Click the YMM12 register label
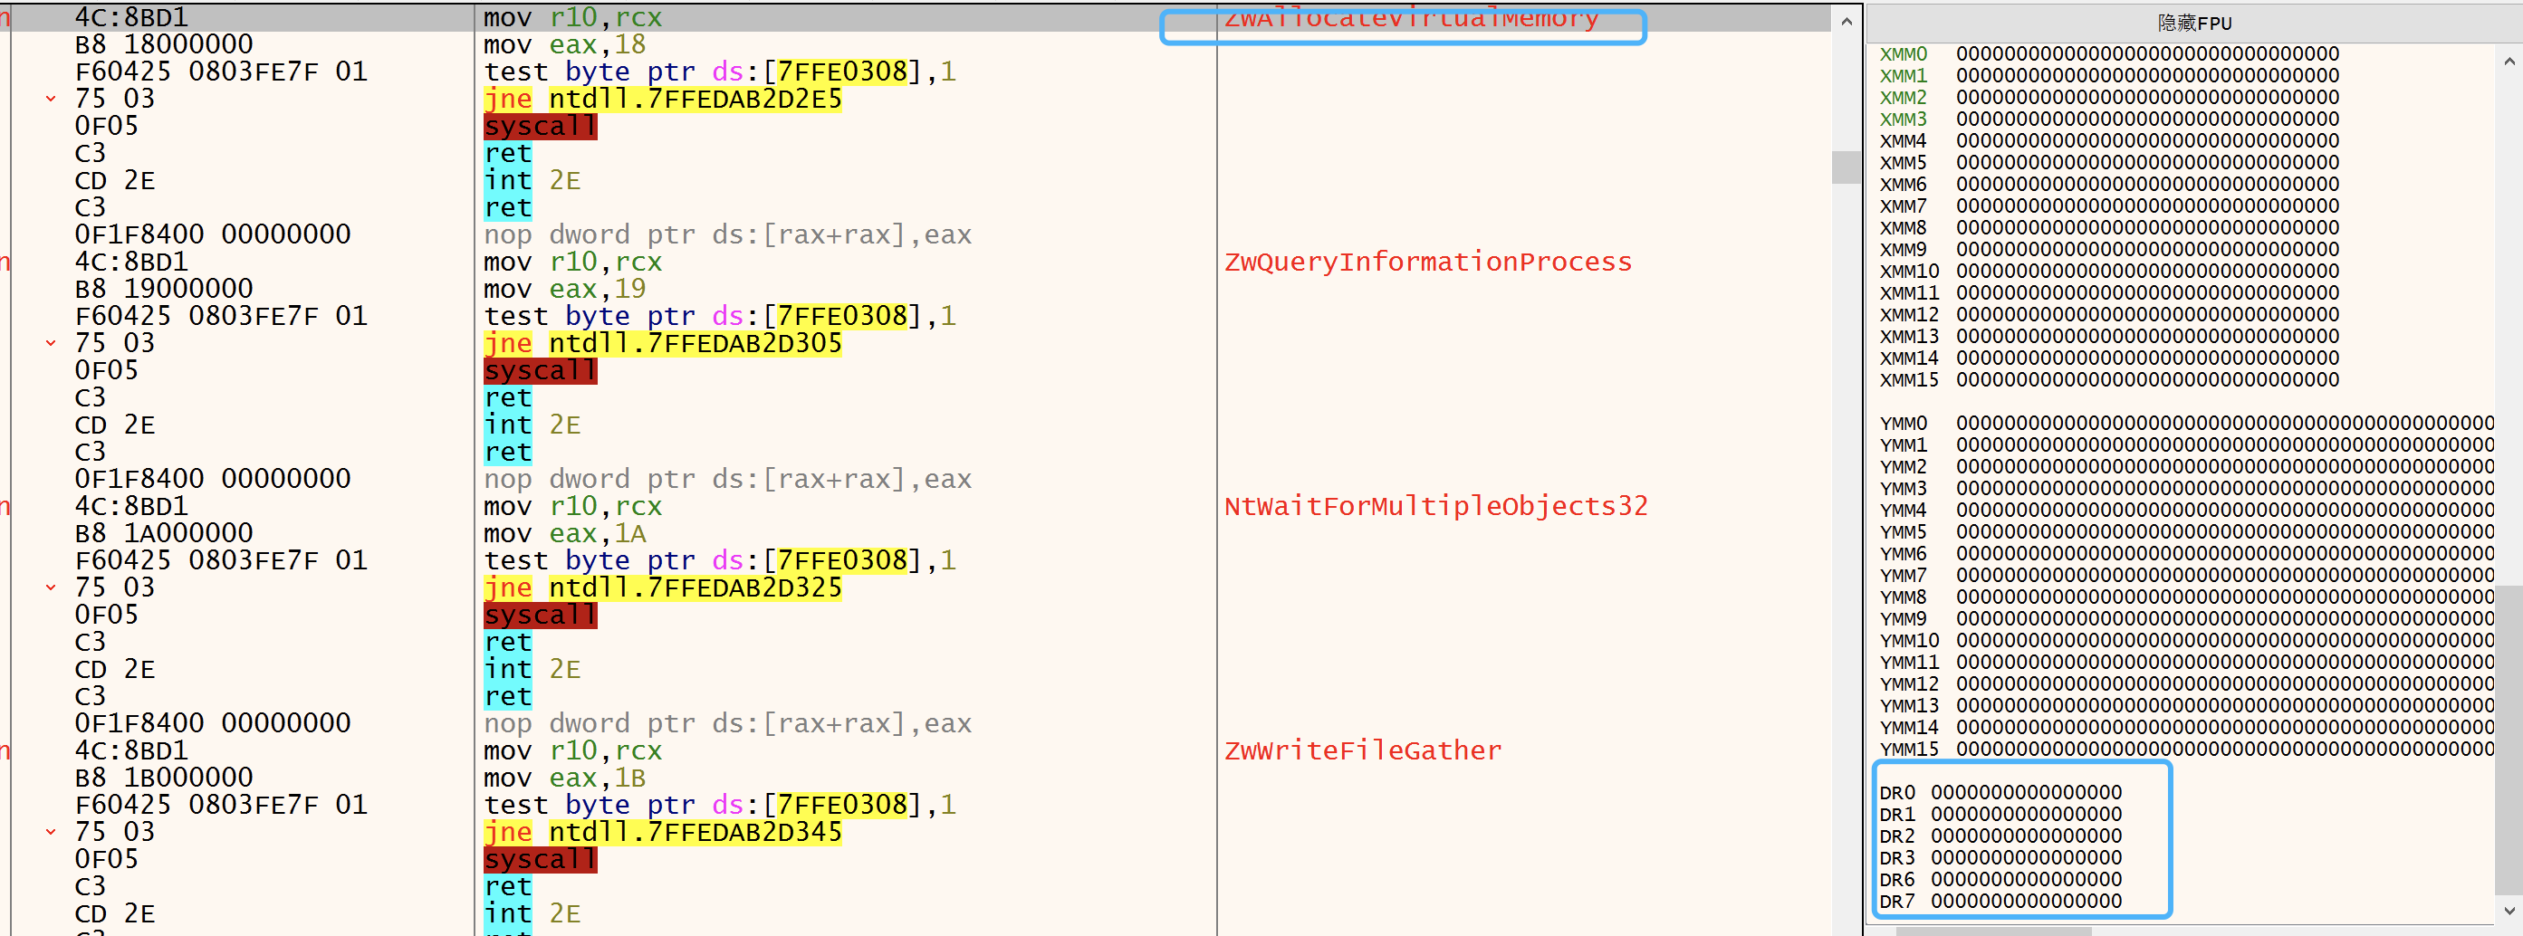This screenshot has height=936, width=2523. click(x=1909, y=683)
